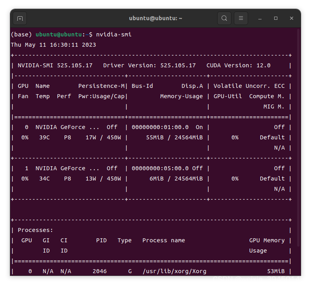Viewport: 311px width, 287px height.
Task: Click the G type value for Xorg
Action: (130, 271)
